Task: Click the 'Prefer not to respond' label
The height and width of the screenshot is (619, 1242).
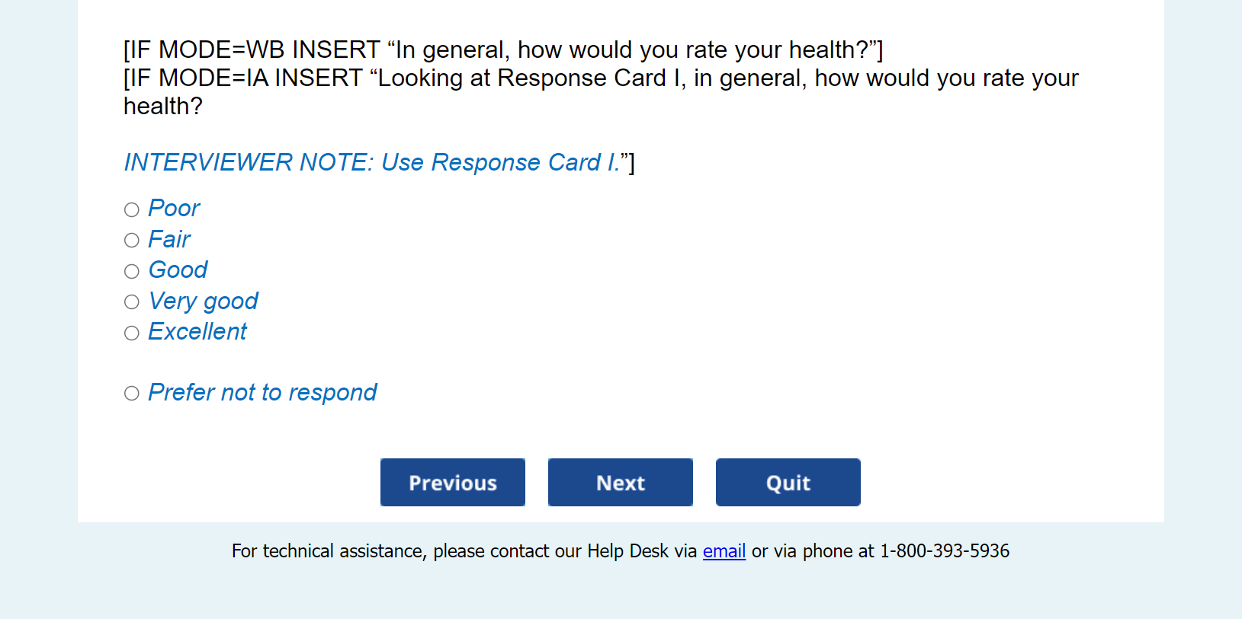Action: click(x=262, y=392)
